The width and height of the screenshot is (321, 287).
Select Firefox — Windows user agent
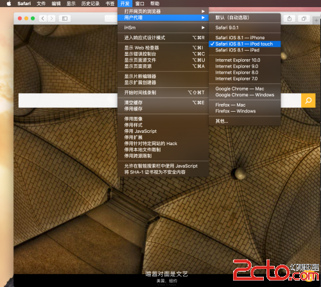(x=245, y=111)
